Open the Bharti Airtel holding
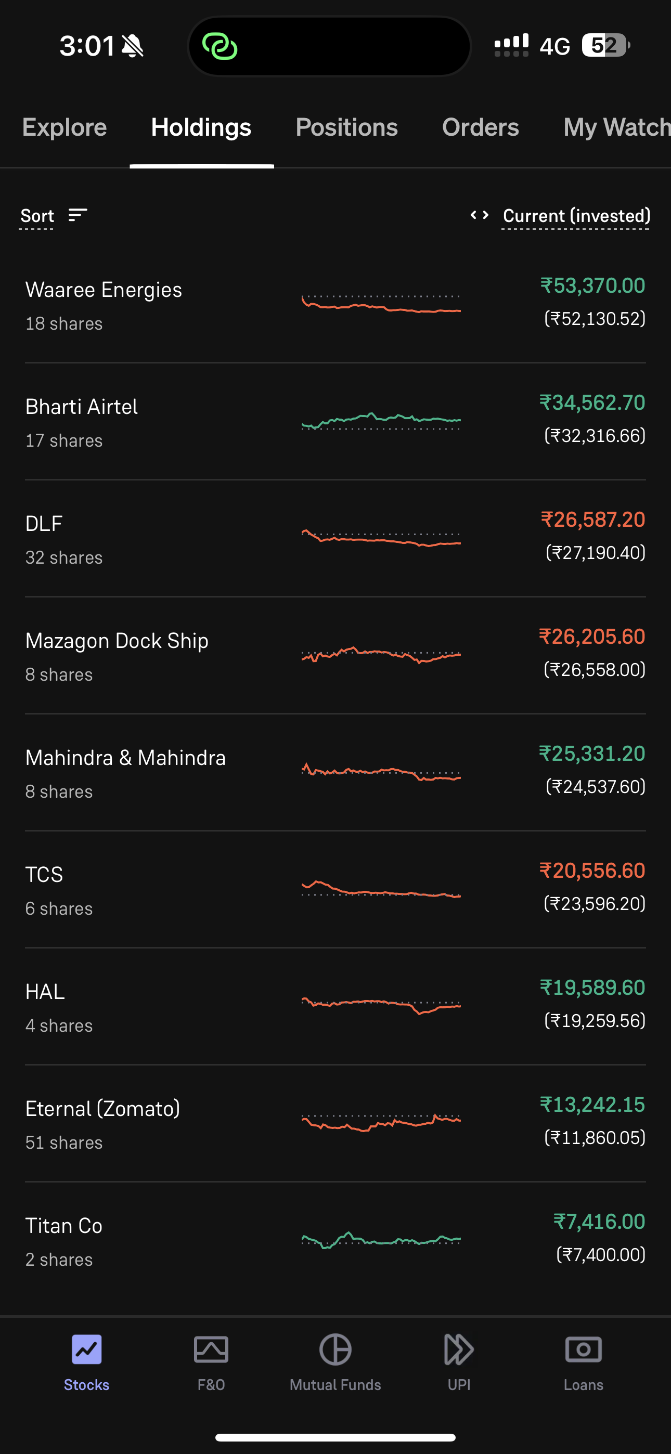The image size is (671, 1454). pyautogui.click(x=82, y=421)
